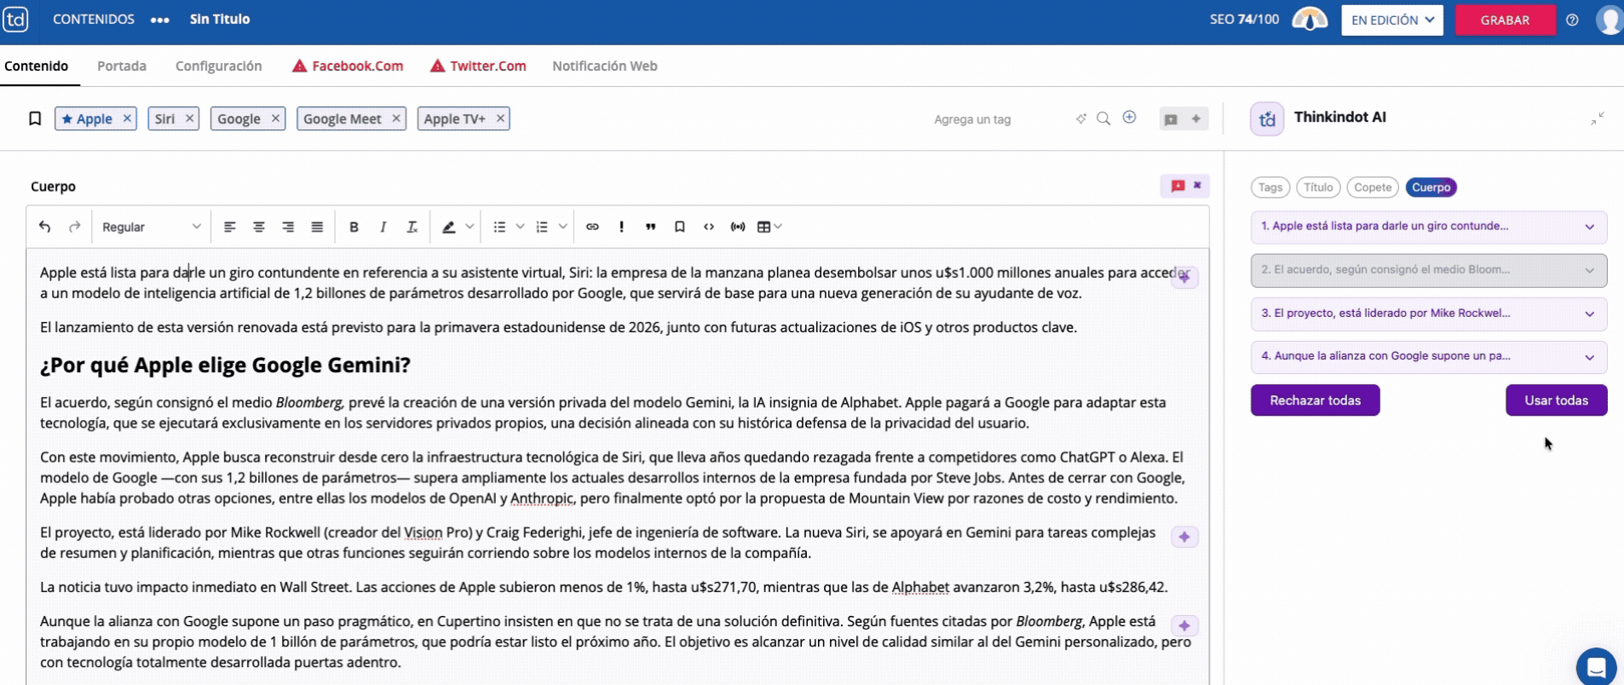The image size is (1624, 685).
Task: Align the paragraph text left
Action: coord(230,227)
